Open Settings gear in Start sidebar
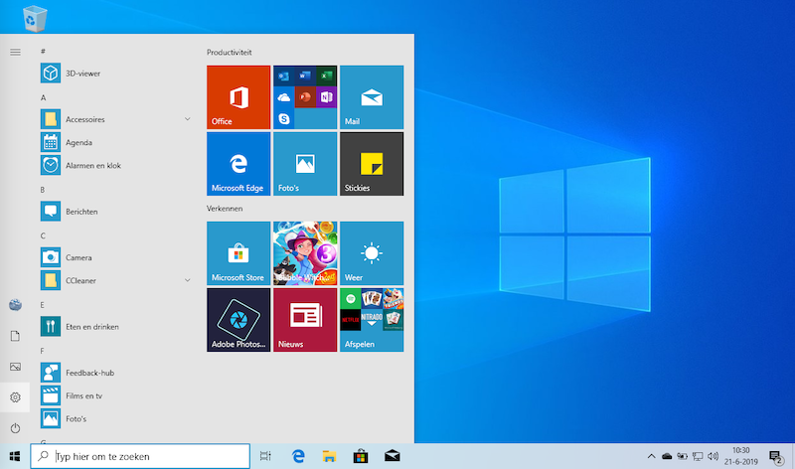 15,397
